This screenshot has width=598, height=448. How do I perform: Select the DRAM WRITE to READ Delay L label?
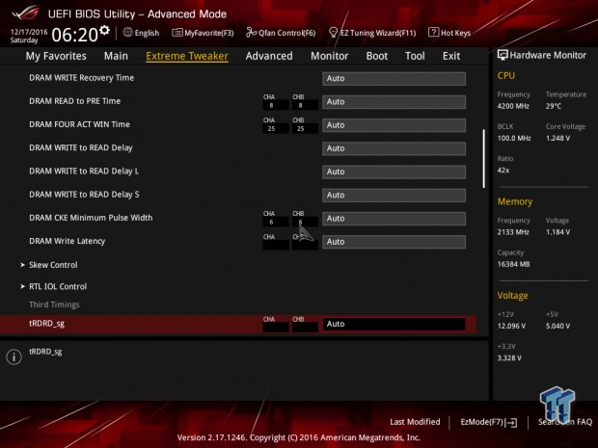(x=84, y=171)
